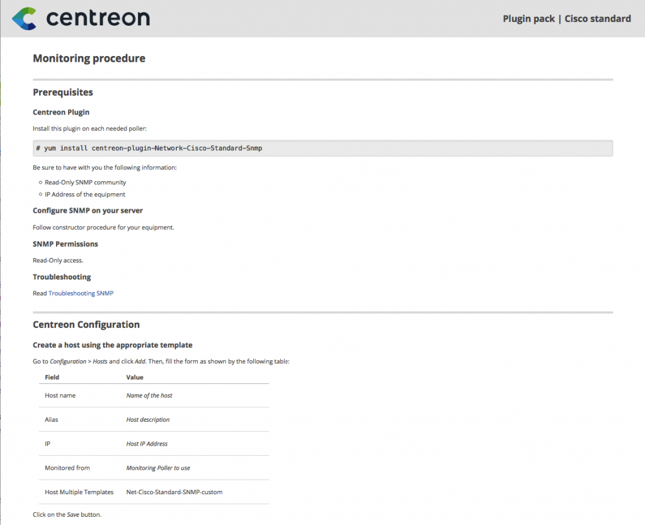
Task: Select the "Host name" table cell
Action: (60, 395)
